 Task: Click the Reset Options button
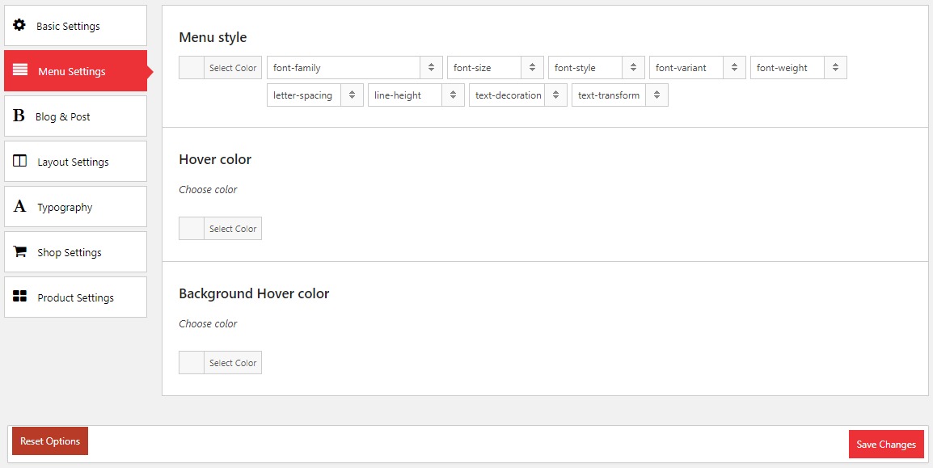tap(50, 441)
